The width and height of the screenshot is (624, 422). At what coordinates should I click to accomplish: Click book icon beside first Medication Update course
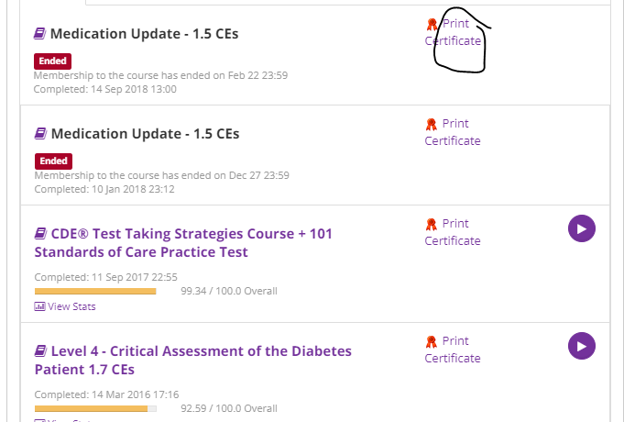[x=40, y=34]
